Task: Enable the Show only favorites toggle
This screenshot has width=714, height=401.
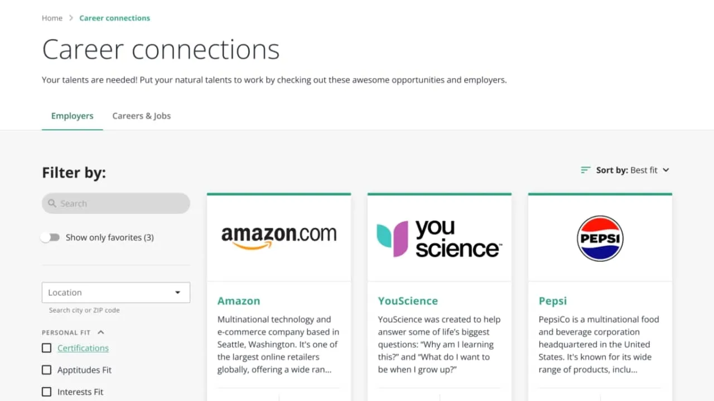Action: [x=50, y=237]
